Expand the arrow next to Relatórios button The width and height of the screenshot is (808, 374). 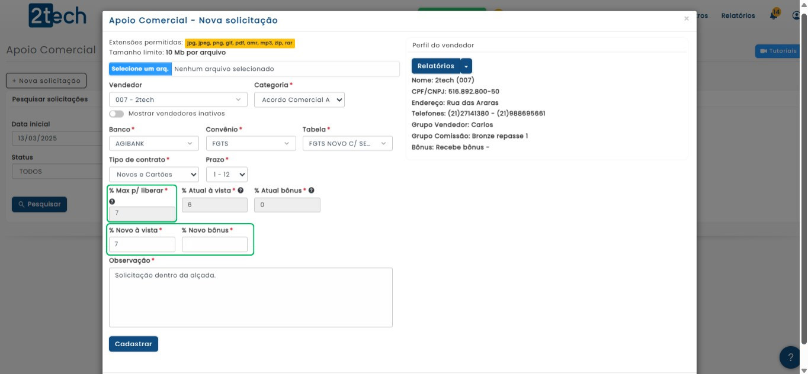click(x=466, y=66)
